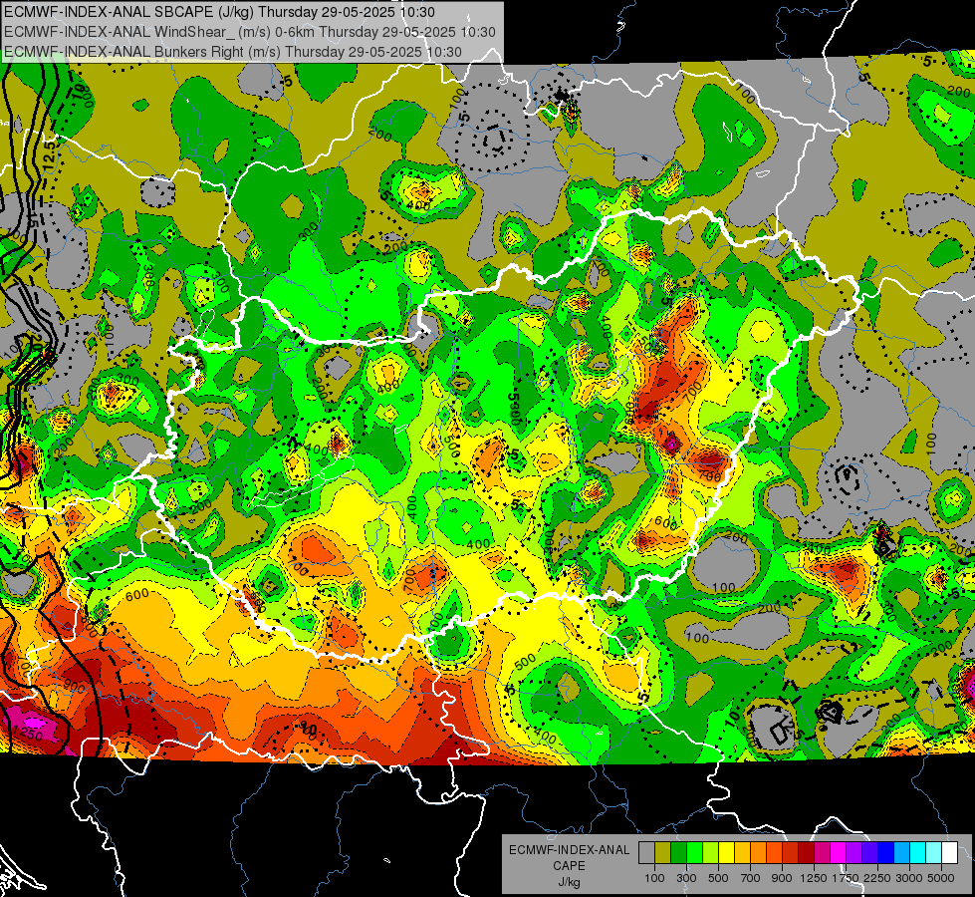The image size is (975, 897).
Task: Click the SBCAPE (J/kg) header line
Action: pyautogui.click(x=219, y=12)
